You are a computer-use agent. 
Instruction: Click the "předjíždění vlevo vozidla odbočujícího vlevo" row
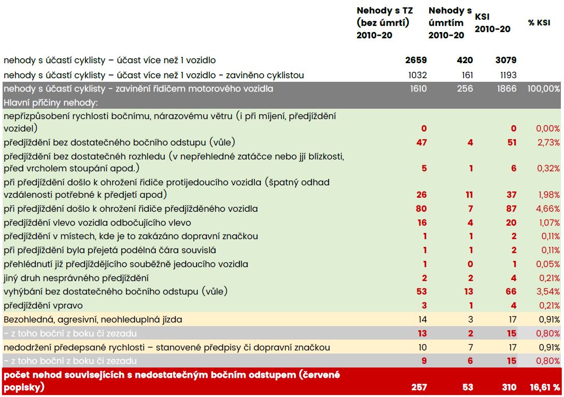[x=281, y=223]
